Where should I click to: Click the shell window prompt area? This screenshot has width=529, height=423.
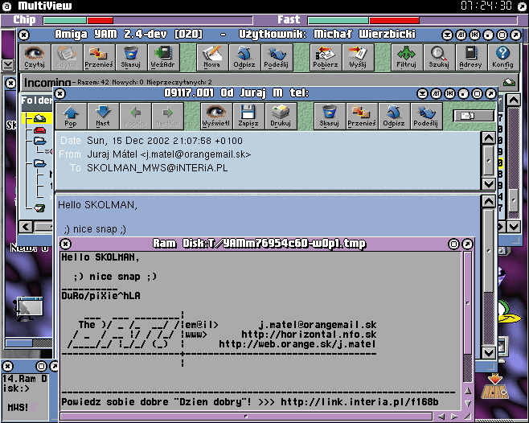(x=25, y=397)
